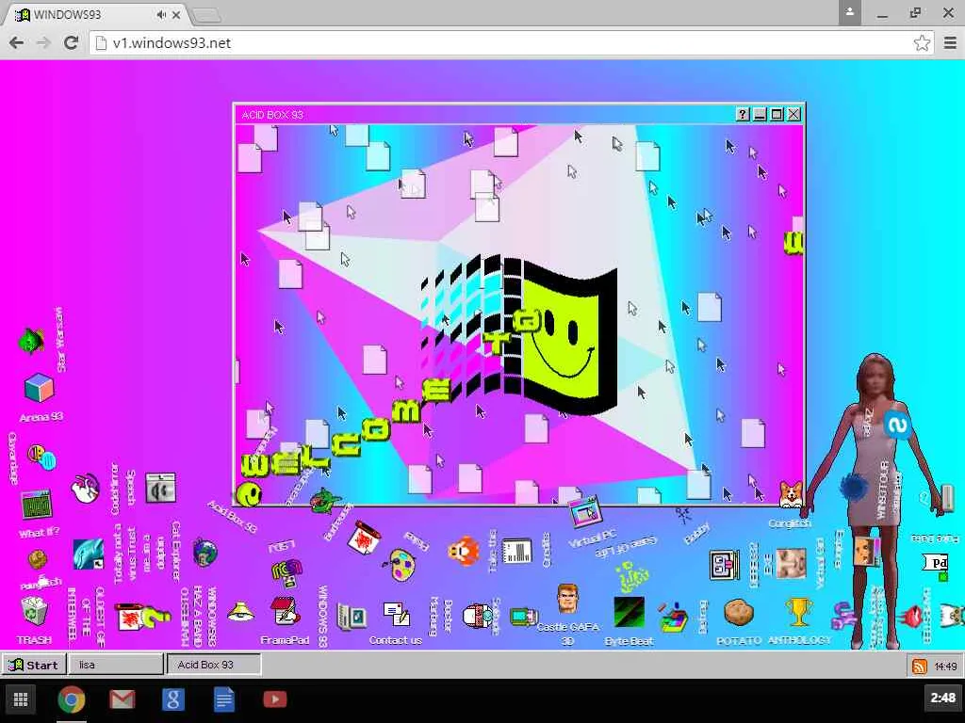Open YouTube from the shelf
965x723 pixels.
coord(274,699)
